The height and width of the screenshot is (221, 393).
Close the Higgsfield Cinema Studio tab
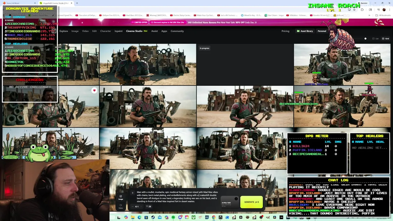point(72,3)
